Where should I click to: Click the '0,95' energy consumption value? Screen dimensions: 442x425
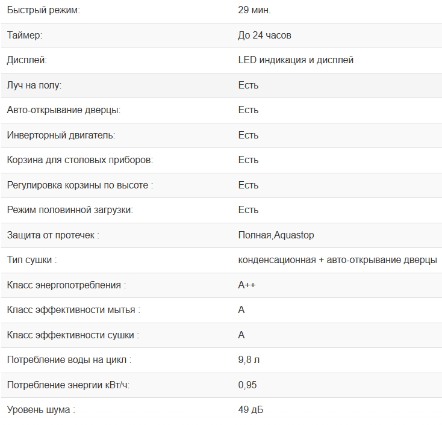coord(247,385)
